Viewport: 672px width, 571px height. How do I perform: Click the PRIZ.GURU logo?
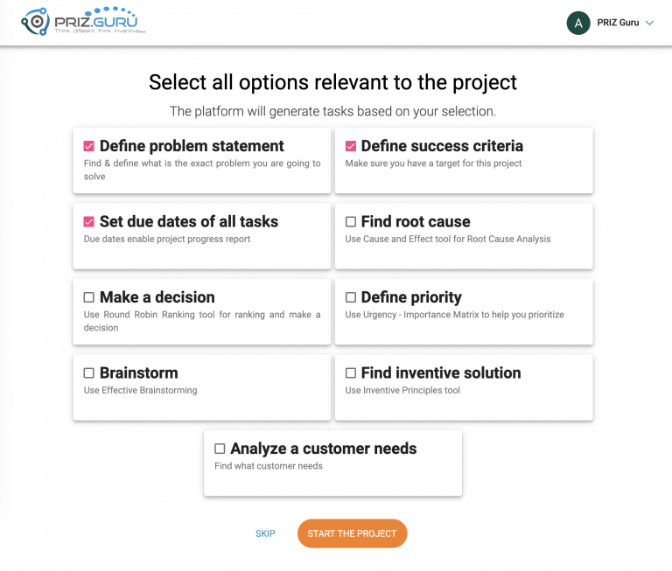click(x=83, y=19)
